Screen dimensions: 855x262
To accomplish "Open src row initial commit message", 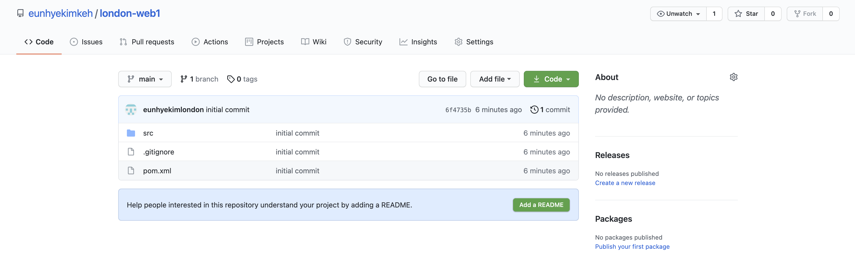I will 297,133.
